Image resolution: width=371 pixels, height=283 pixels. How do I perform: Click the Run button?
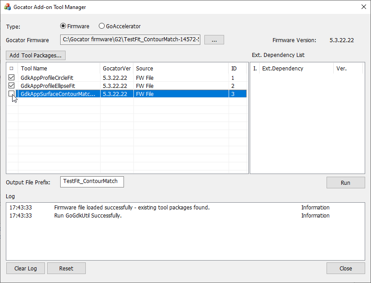pyautogui.click(x=346, y=183)
